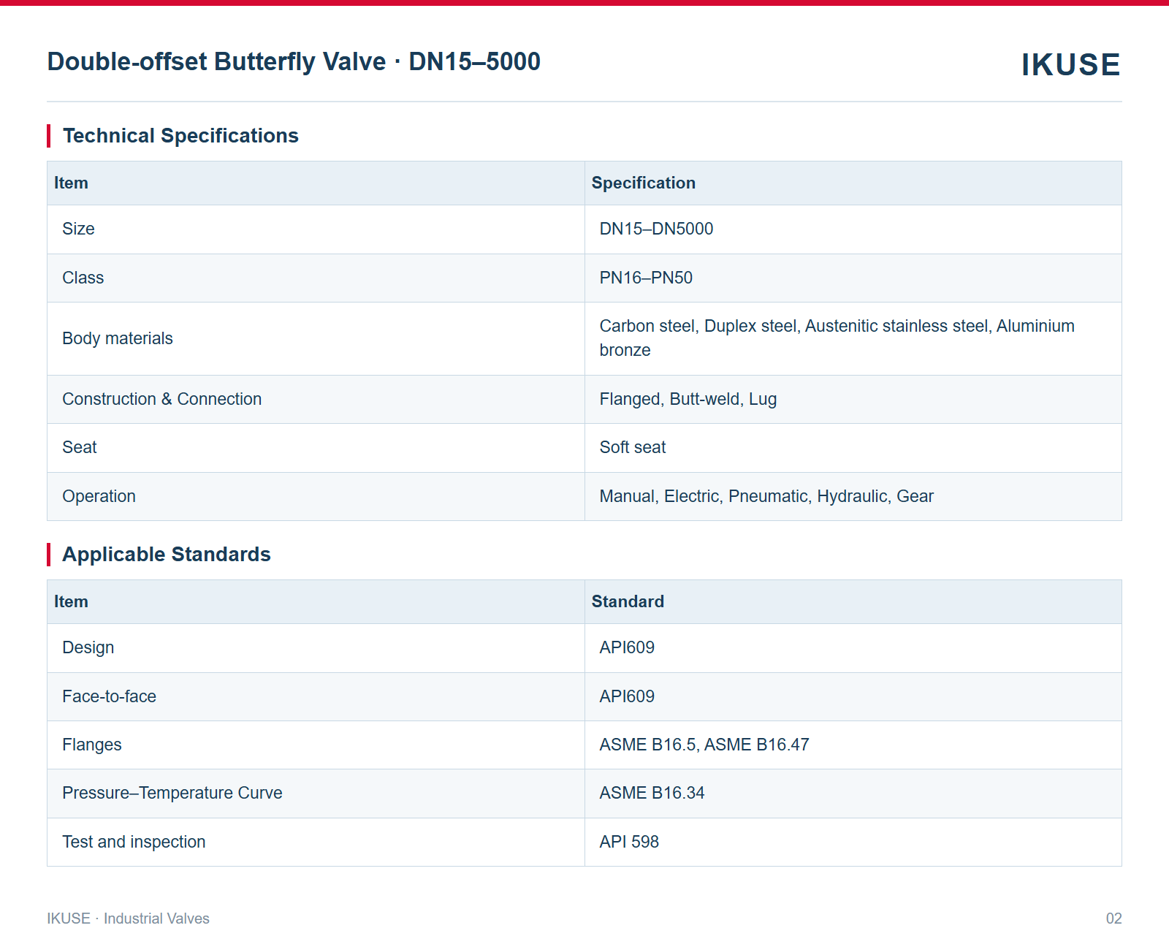This screenshot has height=947, width=1169.
Task: Select the 'PN16–PN50' value
Action: [646, 278]
